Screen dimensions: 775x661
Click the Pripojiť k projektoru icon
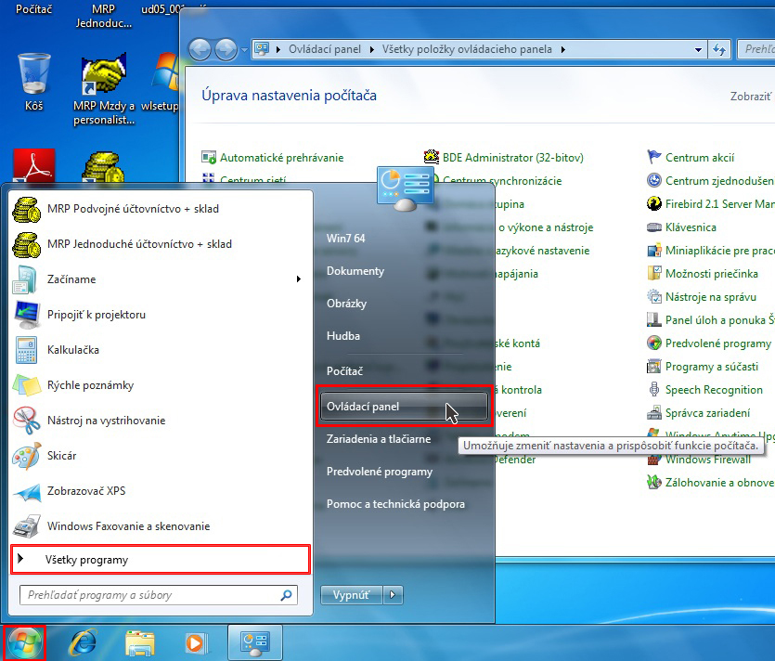tap(27, 315)
